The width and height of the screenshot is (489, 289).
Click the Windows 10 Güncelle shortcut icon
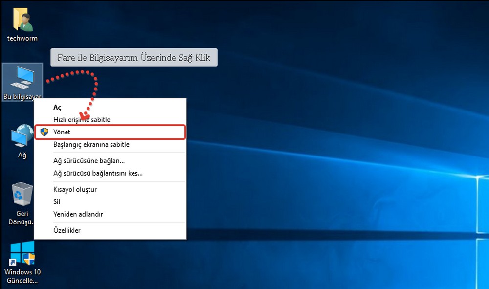(x=22, y=253)
